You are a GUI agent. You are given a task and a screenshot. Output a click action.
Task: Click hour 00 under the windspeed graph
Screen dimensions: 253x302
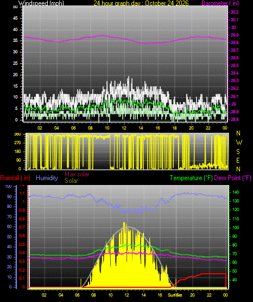click(x=225, y=128)
